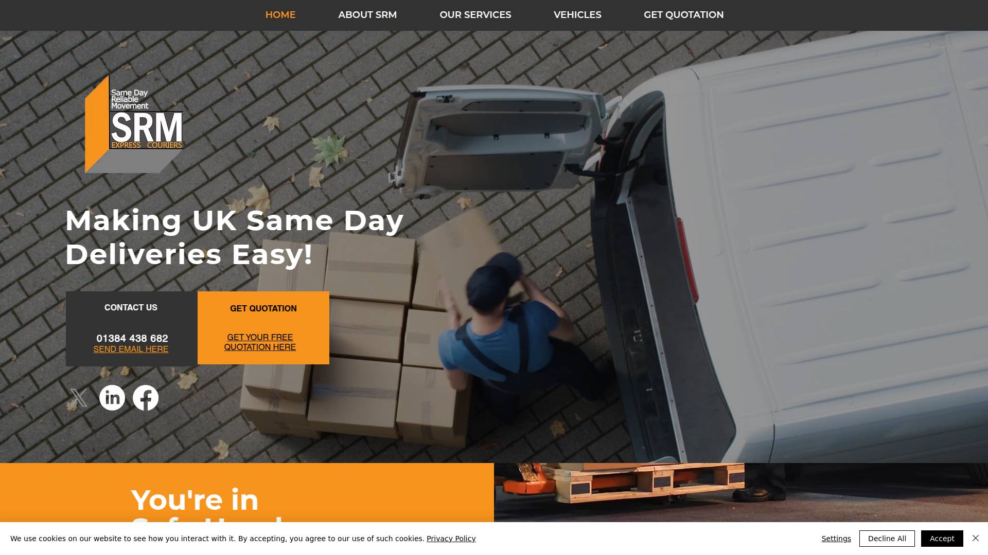Image resolution: width=988 pixels, height=555 pixels.
Task: Open cookie Settings
Action: point(836,539)
